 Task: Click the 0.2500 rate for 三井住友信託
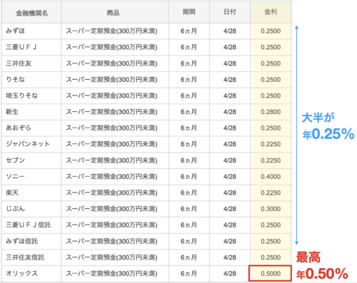[271, 257]
